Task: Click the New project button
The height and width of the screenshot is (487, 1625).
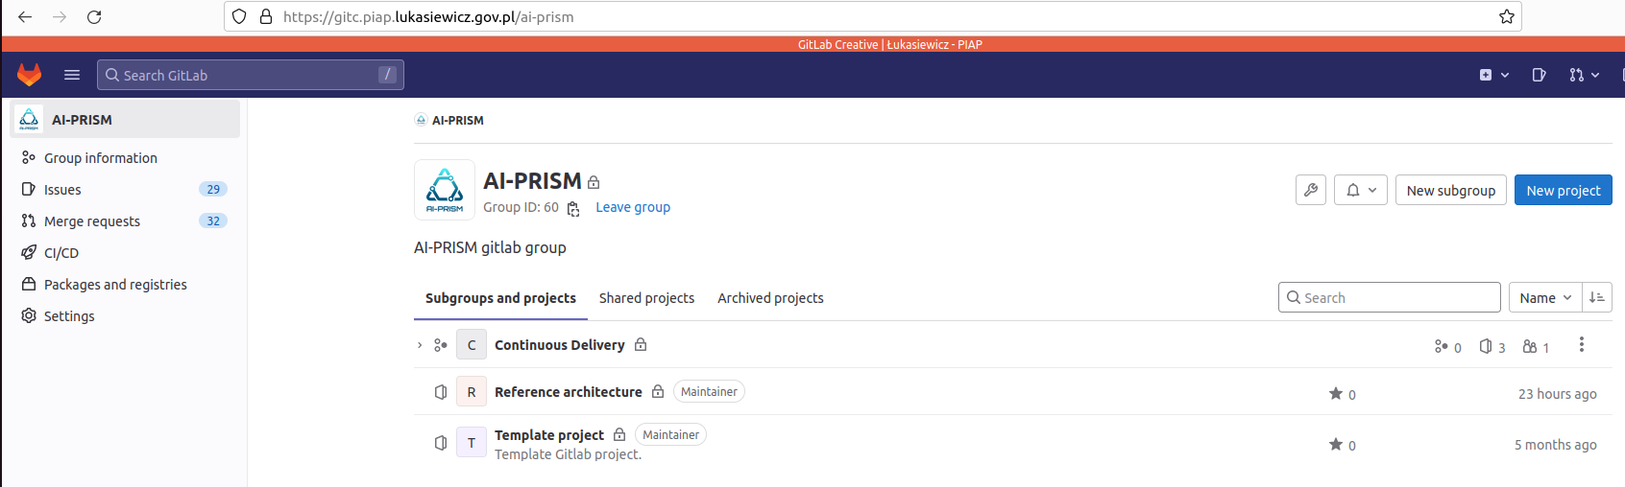Action: tap(1563, 190)
